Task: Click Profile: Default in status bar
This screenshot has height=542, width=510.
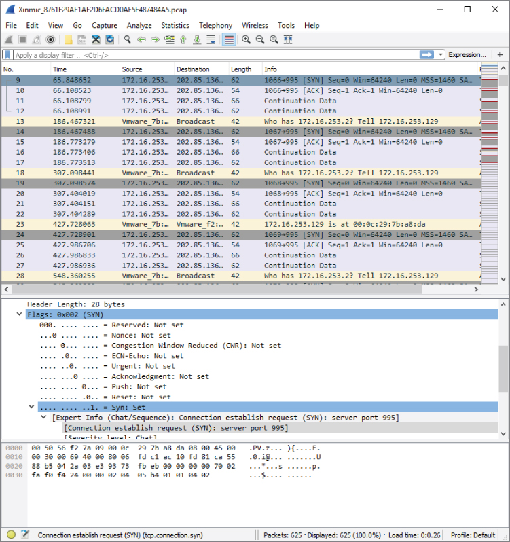Action: (x=473, y=535)
